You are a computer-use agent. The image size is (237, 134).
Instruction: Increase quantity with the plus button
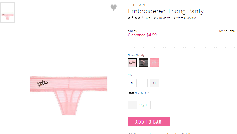tap(155, 105)
